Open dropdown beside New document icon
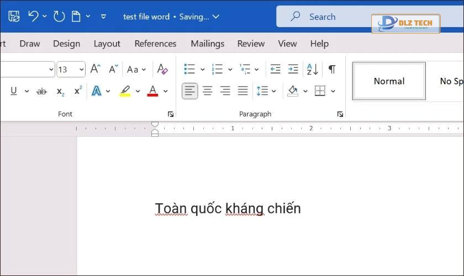This screenshot has height=276, width=464. 88,16
